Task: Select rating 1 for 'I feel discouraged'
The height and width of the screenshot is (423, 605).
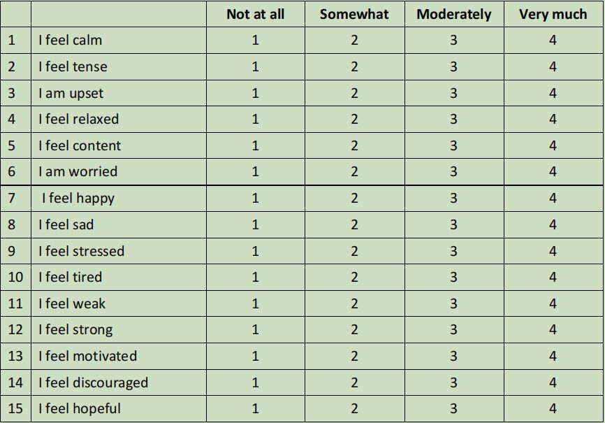Action: coord(255,383)
